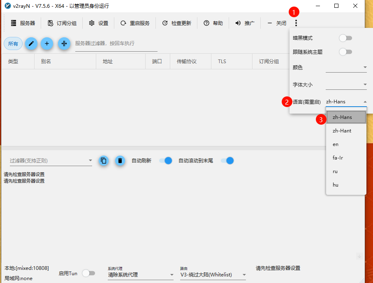
Task: Open the 服务器 servers menu
Action: (x=23, y=23)
